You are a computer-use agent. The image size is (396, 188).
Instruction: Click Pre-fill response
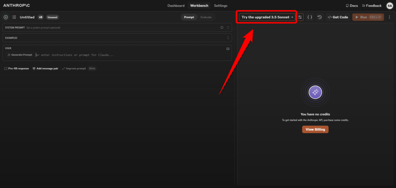click(x=17, y=68)
